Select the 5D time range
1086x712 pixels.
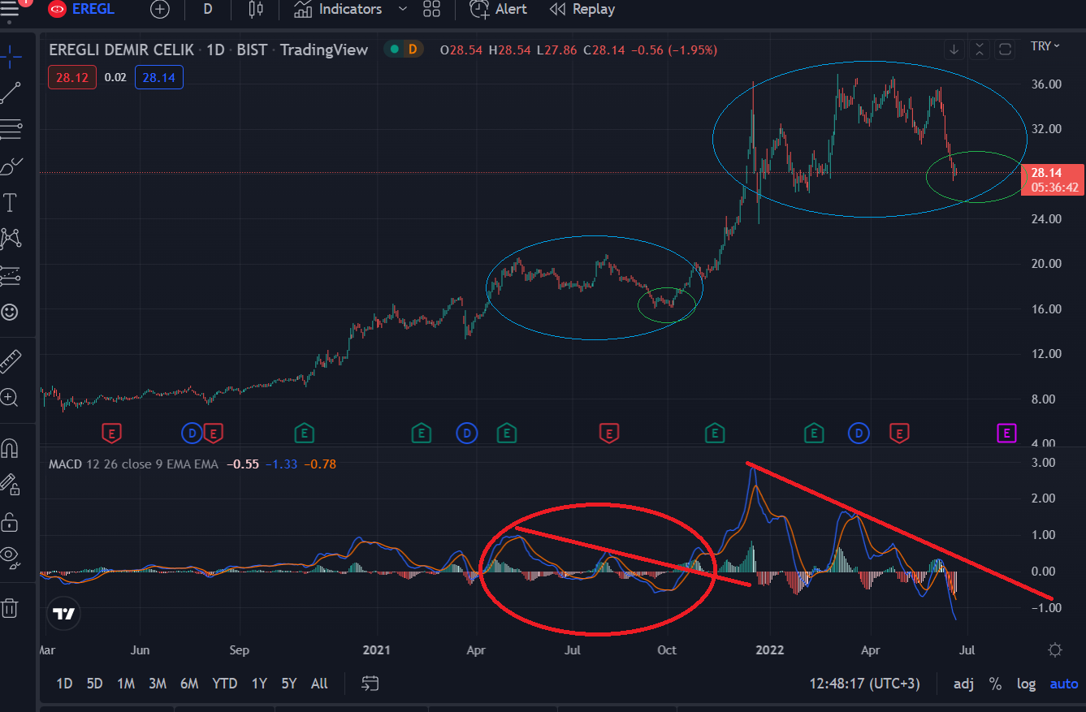click(94, 684)
